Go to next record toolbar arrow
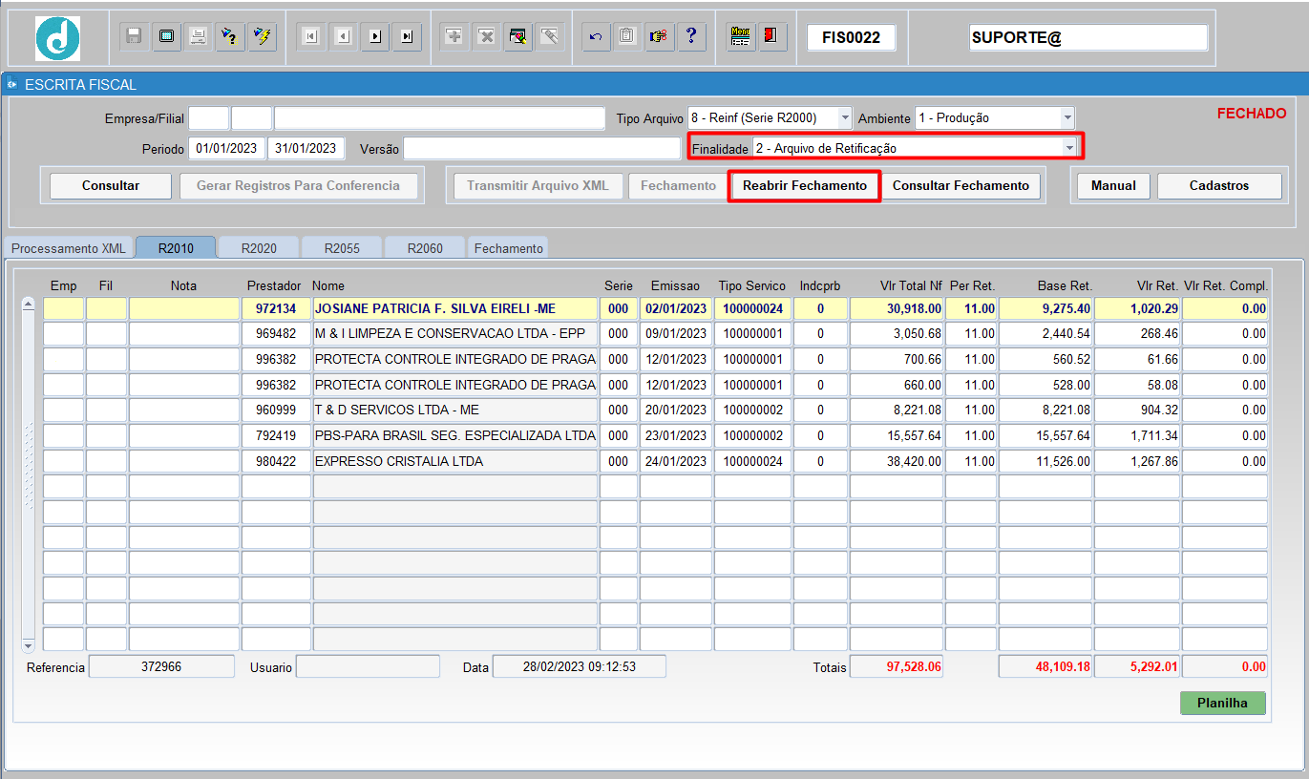 [x=375, y=36]
